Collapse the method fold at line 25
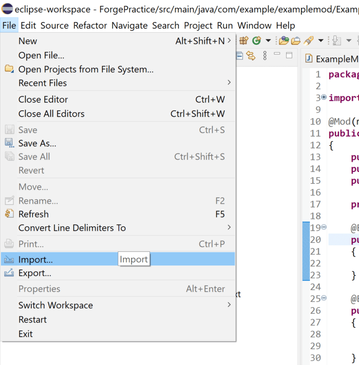359x365 pixels. click(324, 298)
